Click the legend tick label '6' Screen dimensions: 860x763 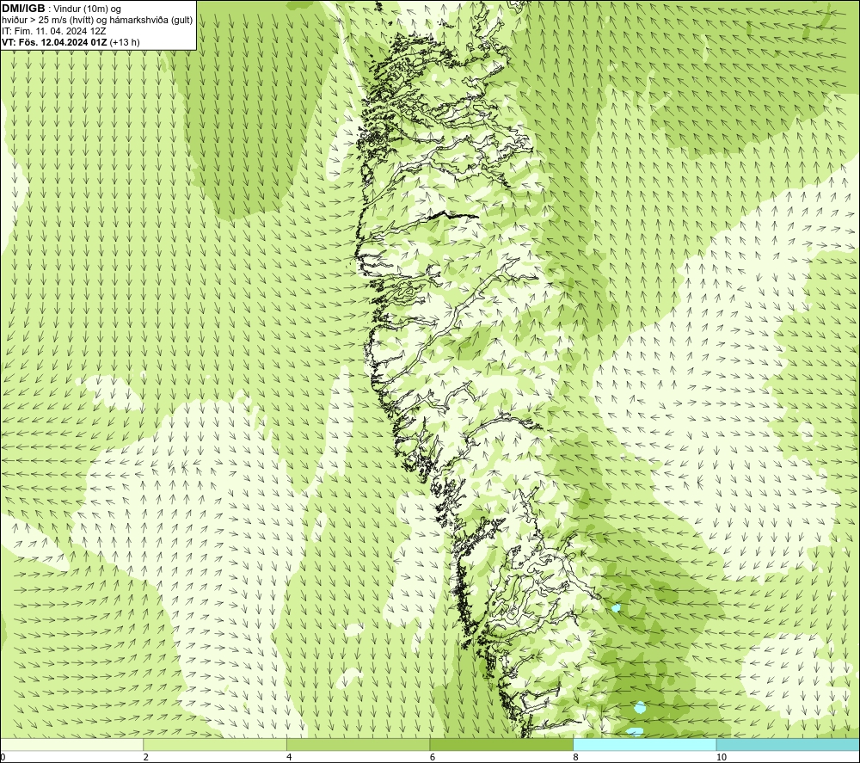coord(433,757)
